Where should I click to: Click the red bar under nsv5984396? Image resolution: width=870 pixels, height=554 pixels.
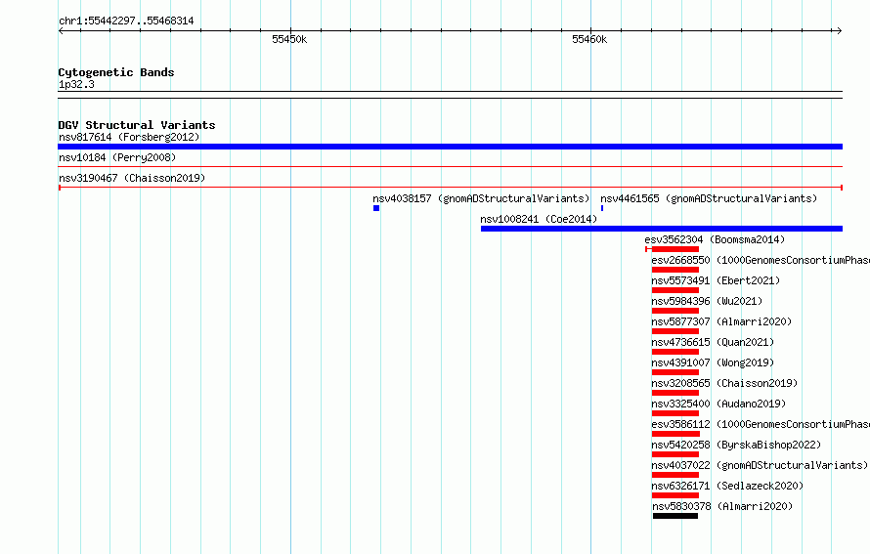(675, 311)
